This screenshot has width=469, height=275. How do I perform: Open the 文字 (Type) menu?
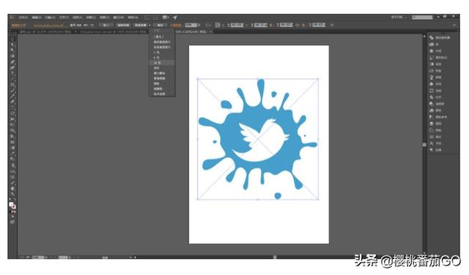(x=64, y=18)
